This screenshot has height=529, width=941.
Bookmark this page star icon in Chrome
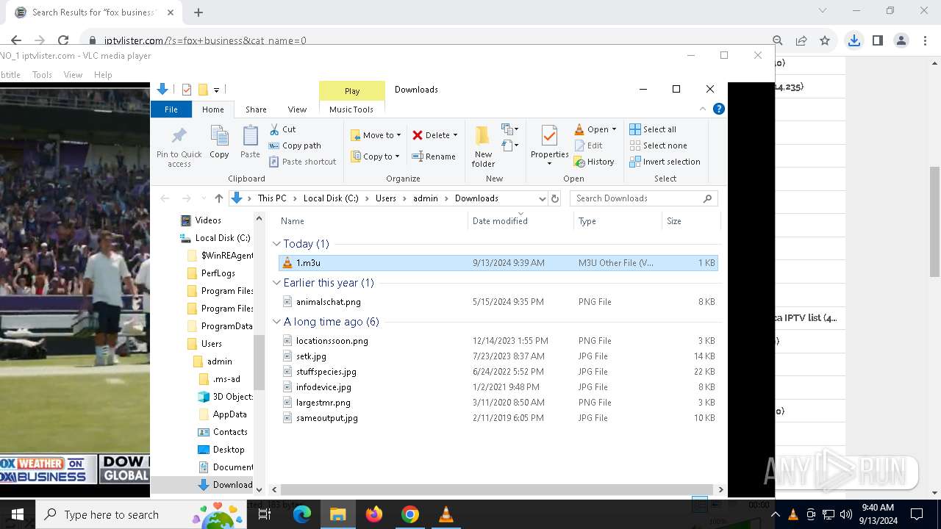825,40
